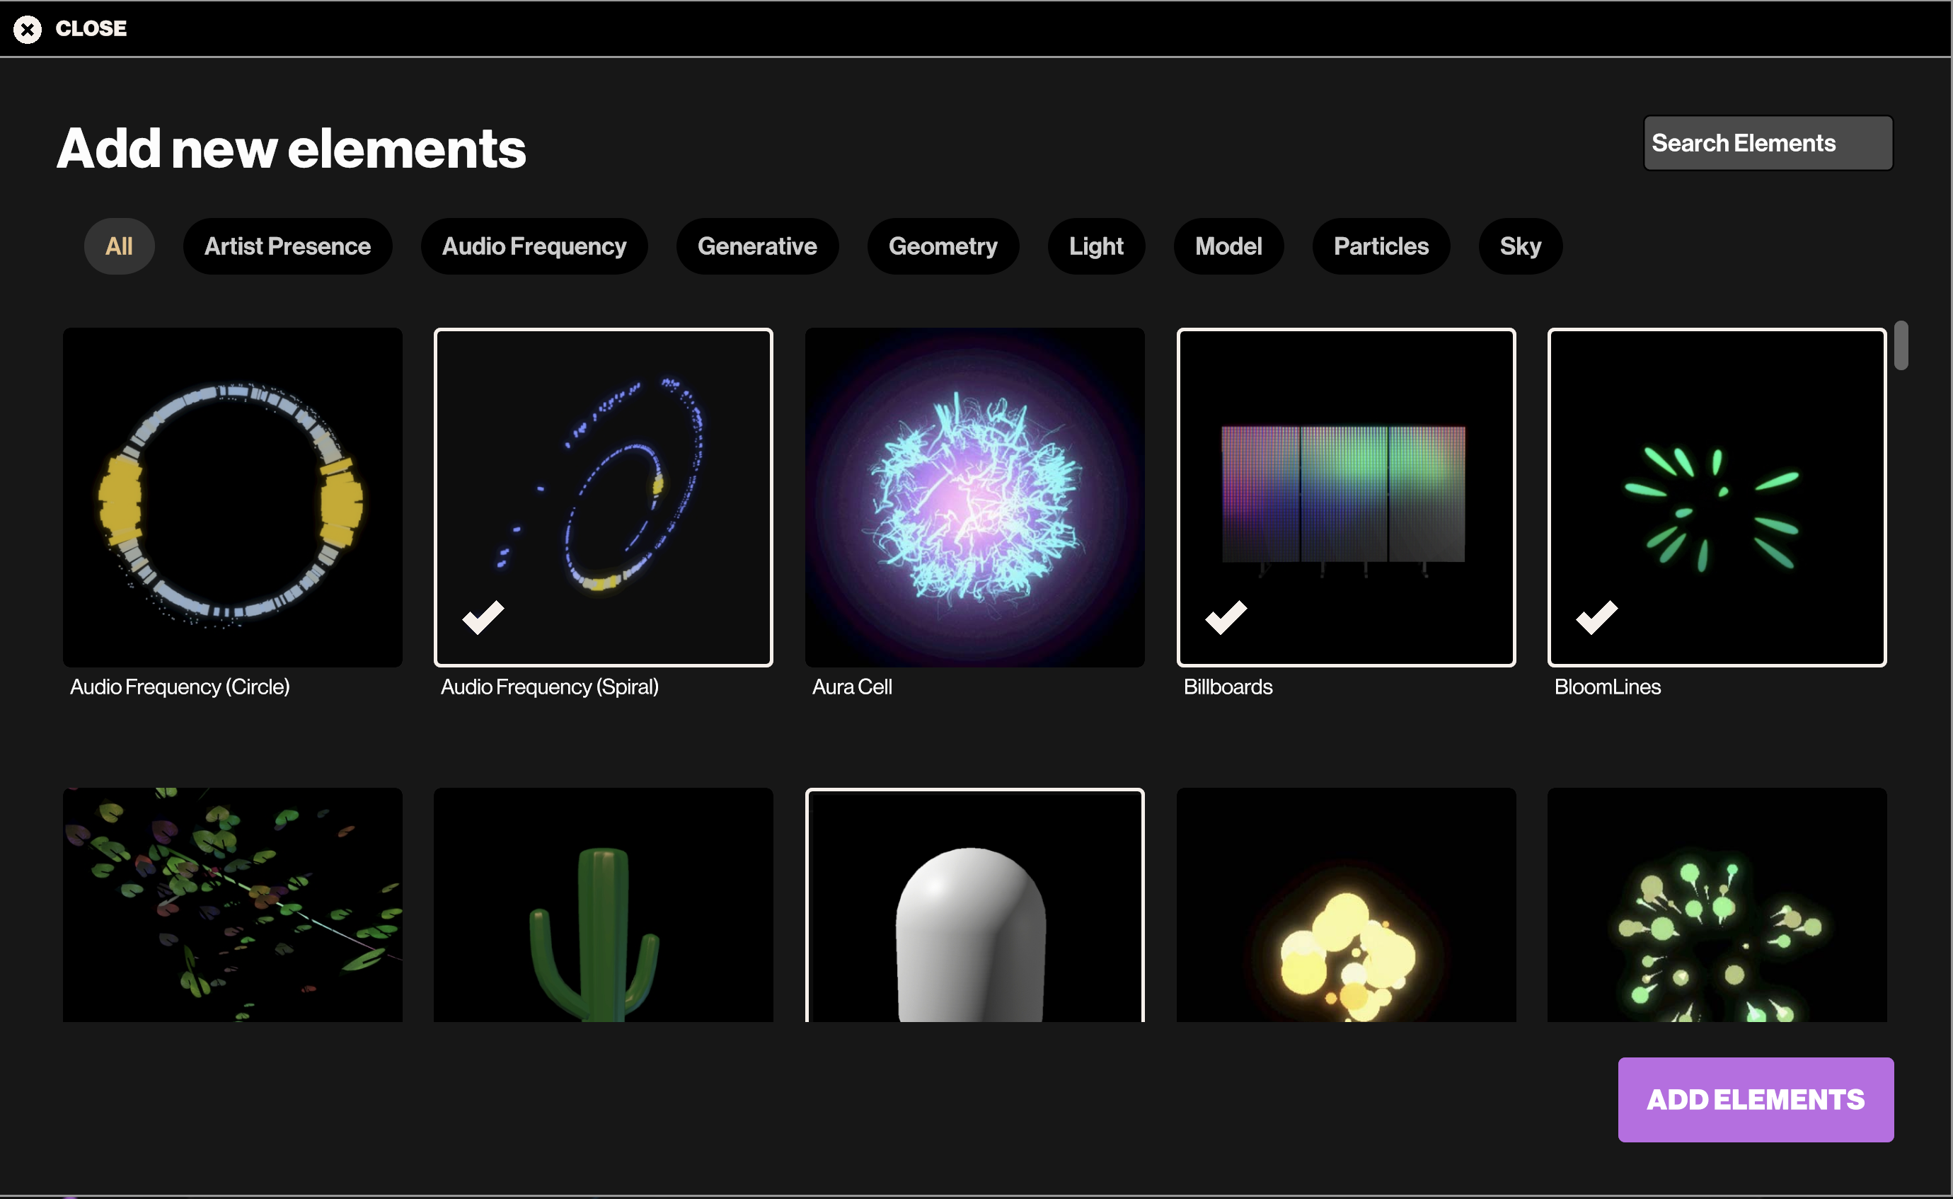The image size is (1953, 1199).
Task: Click the Search Elements input field
Action: (1767, 143)
